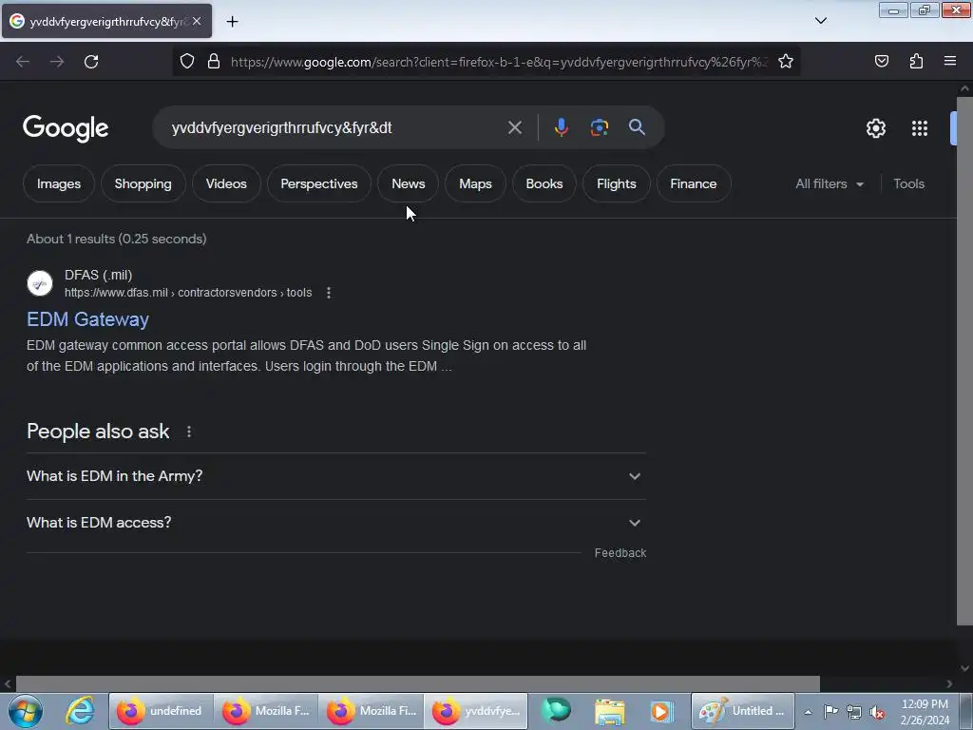The height and width of the screenshot is (730, 973).
Task: List all tabs dropdown arrow
Action: [820, 21]
